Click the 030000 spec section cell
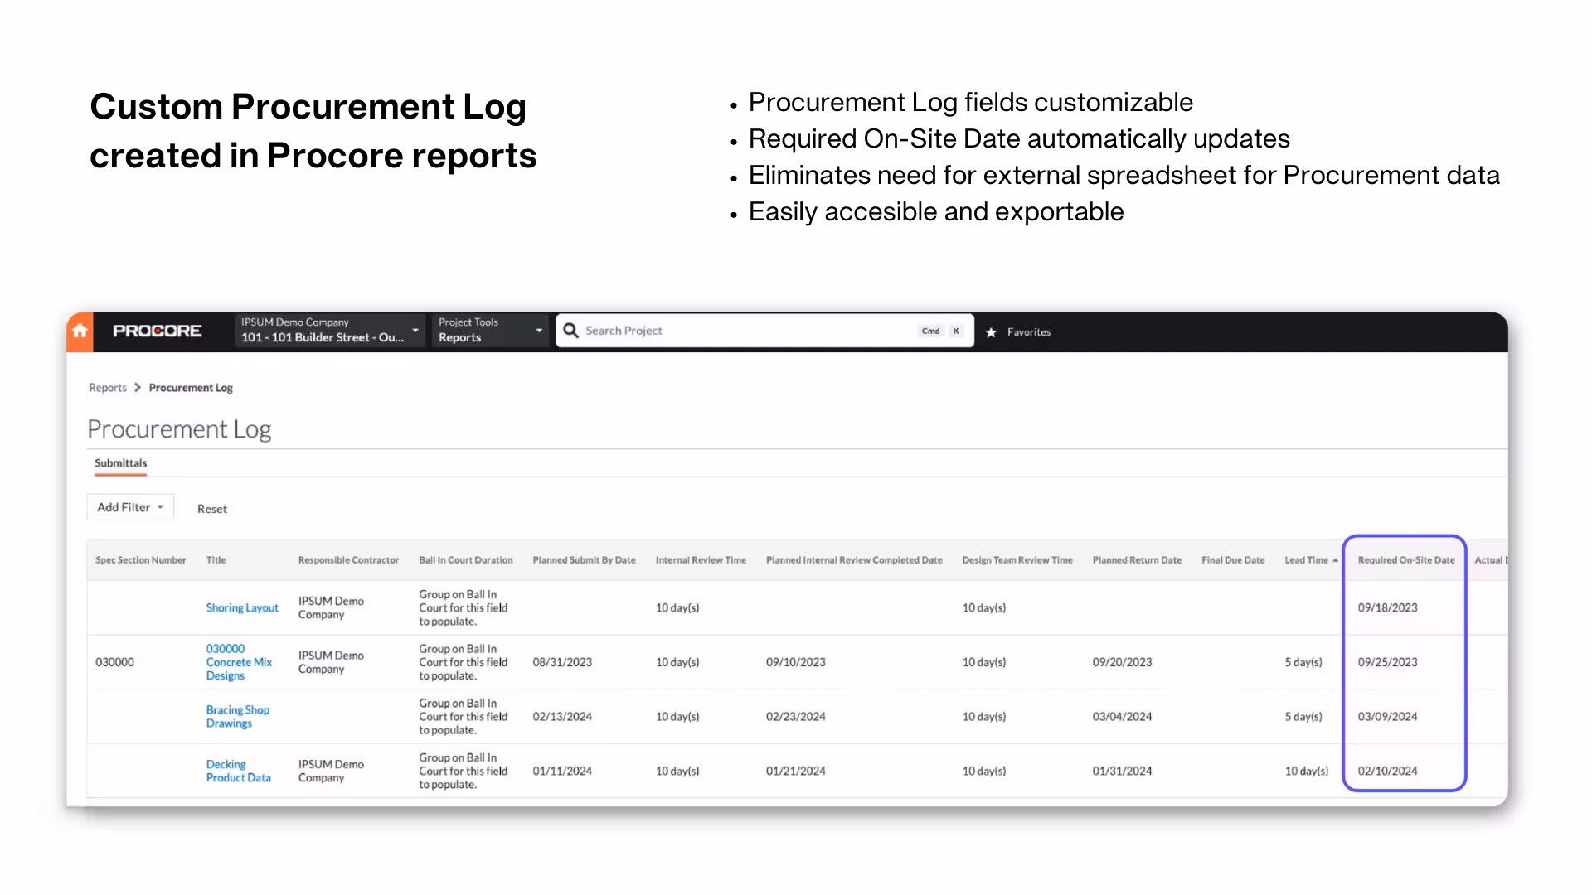Viewport: 1592px width, 895px height. (114, 662)
